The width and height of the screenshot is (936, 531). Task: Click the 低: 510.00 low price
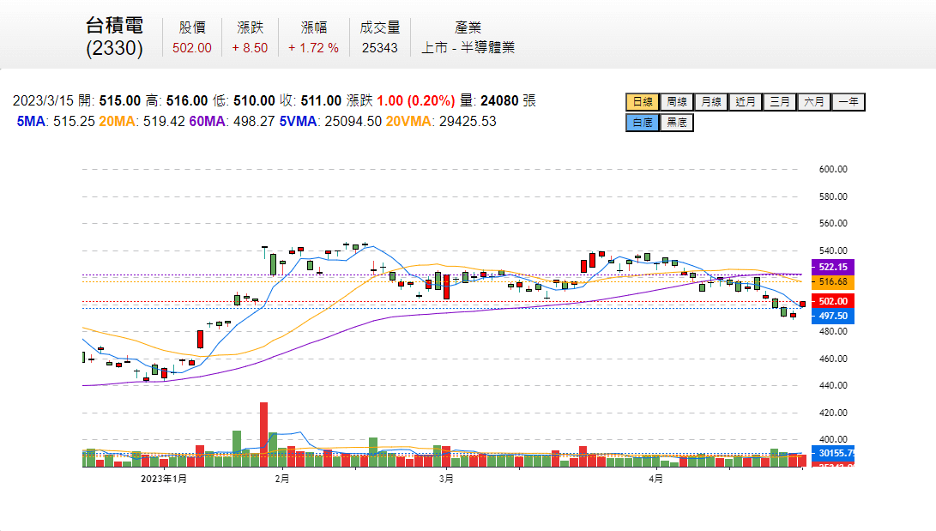[x=244, y=101]
